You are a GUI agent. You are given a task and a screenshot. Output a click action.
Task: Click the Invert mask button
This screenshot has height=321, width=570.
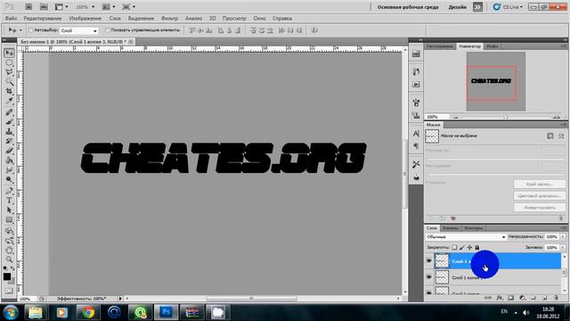(540, 208)
